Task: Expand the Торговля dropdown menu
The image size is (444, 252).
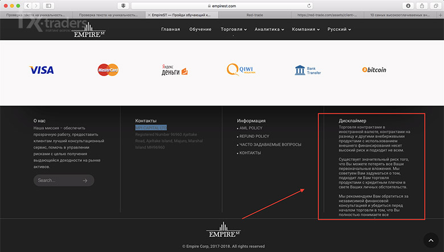Action: point(233,29)
